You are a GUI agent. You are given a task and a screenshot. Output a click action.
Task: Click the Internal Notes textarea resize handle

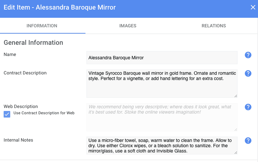[x=236, y=152]
